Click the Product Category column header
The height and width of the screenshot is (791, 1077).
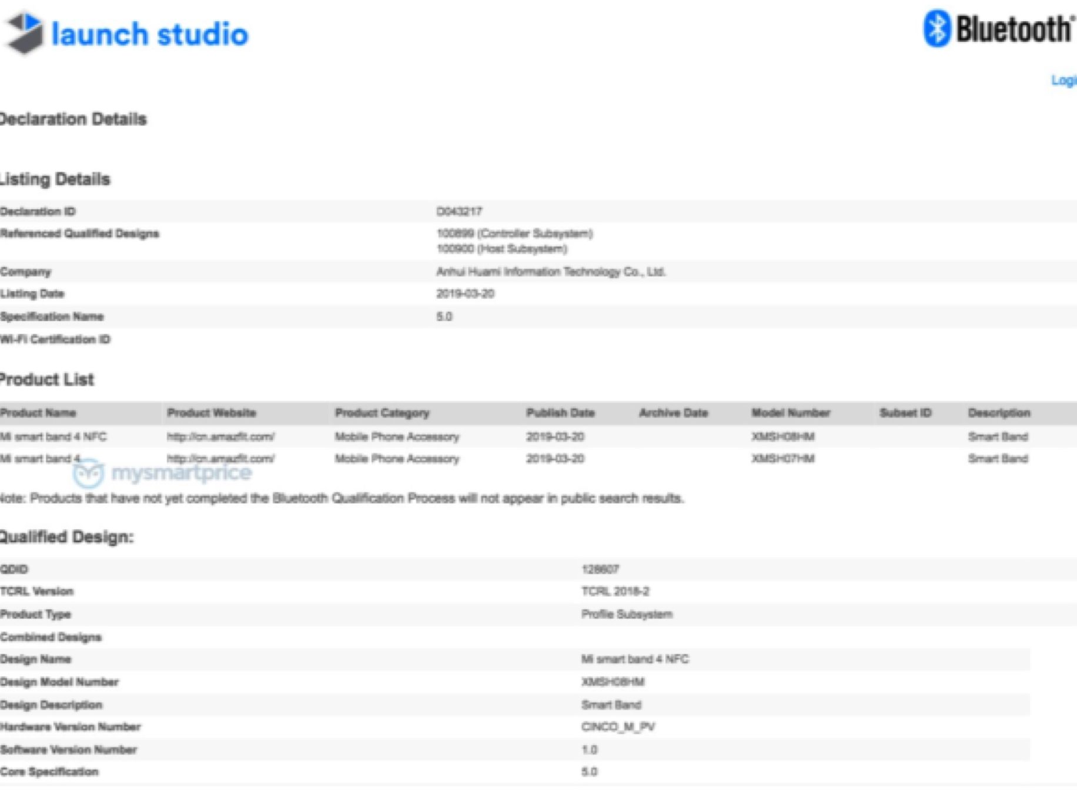(x=382, y=413)
